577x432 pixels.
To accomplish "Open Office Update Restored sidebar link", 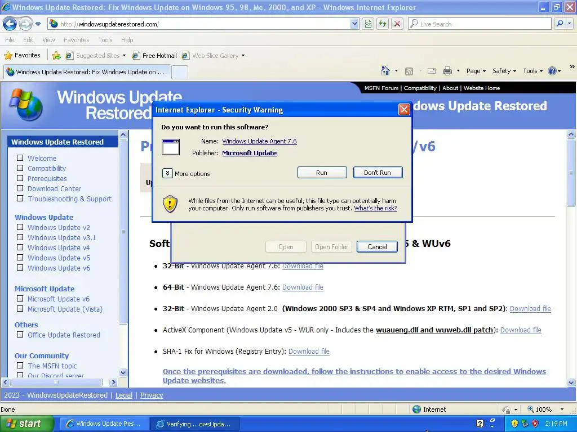I will click(64, 335).
